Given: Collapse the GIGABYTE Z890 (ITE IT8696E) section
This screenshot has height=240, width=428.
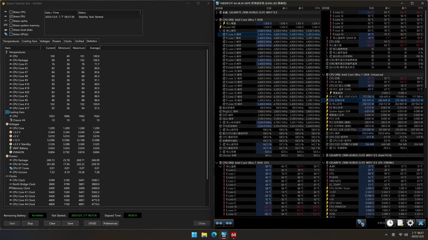Looking at the screenshot, I should pyautogui.click(x=323, y=163).
